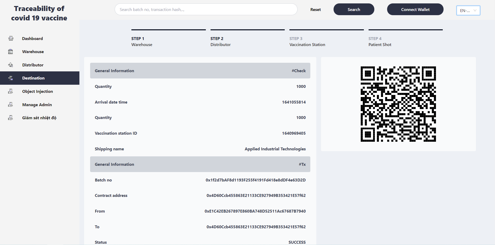Open the Dashboard menu item
Viewport: 495px width, 245px height.
(40, 38)
